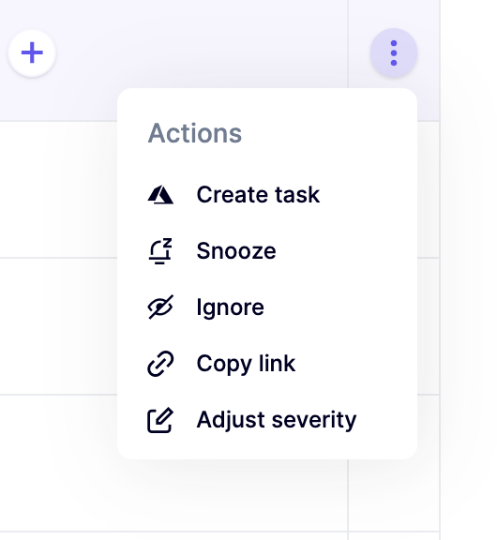Click the crossed-out eye Ignore icon
The height and width of the screenshot is (540, 497).
(x=160, y=307)
